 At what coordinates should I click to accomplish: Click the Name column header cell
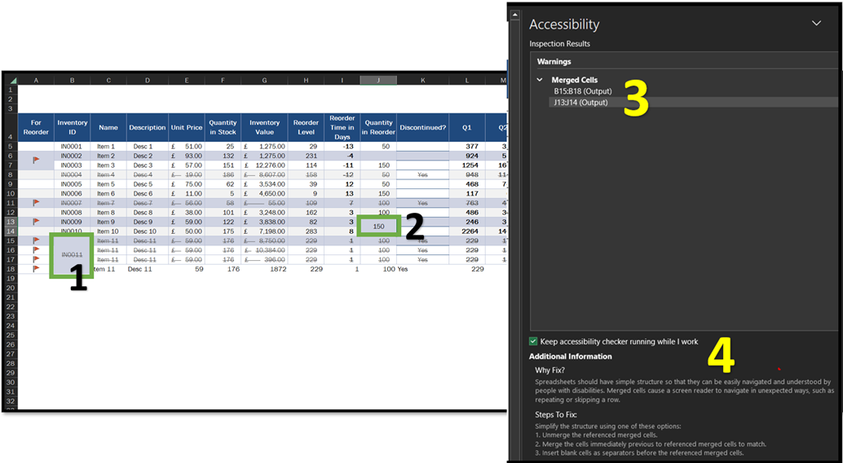pyautogui.click(x=108, y=127)
